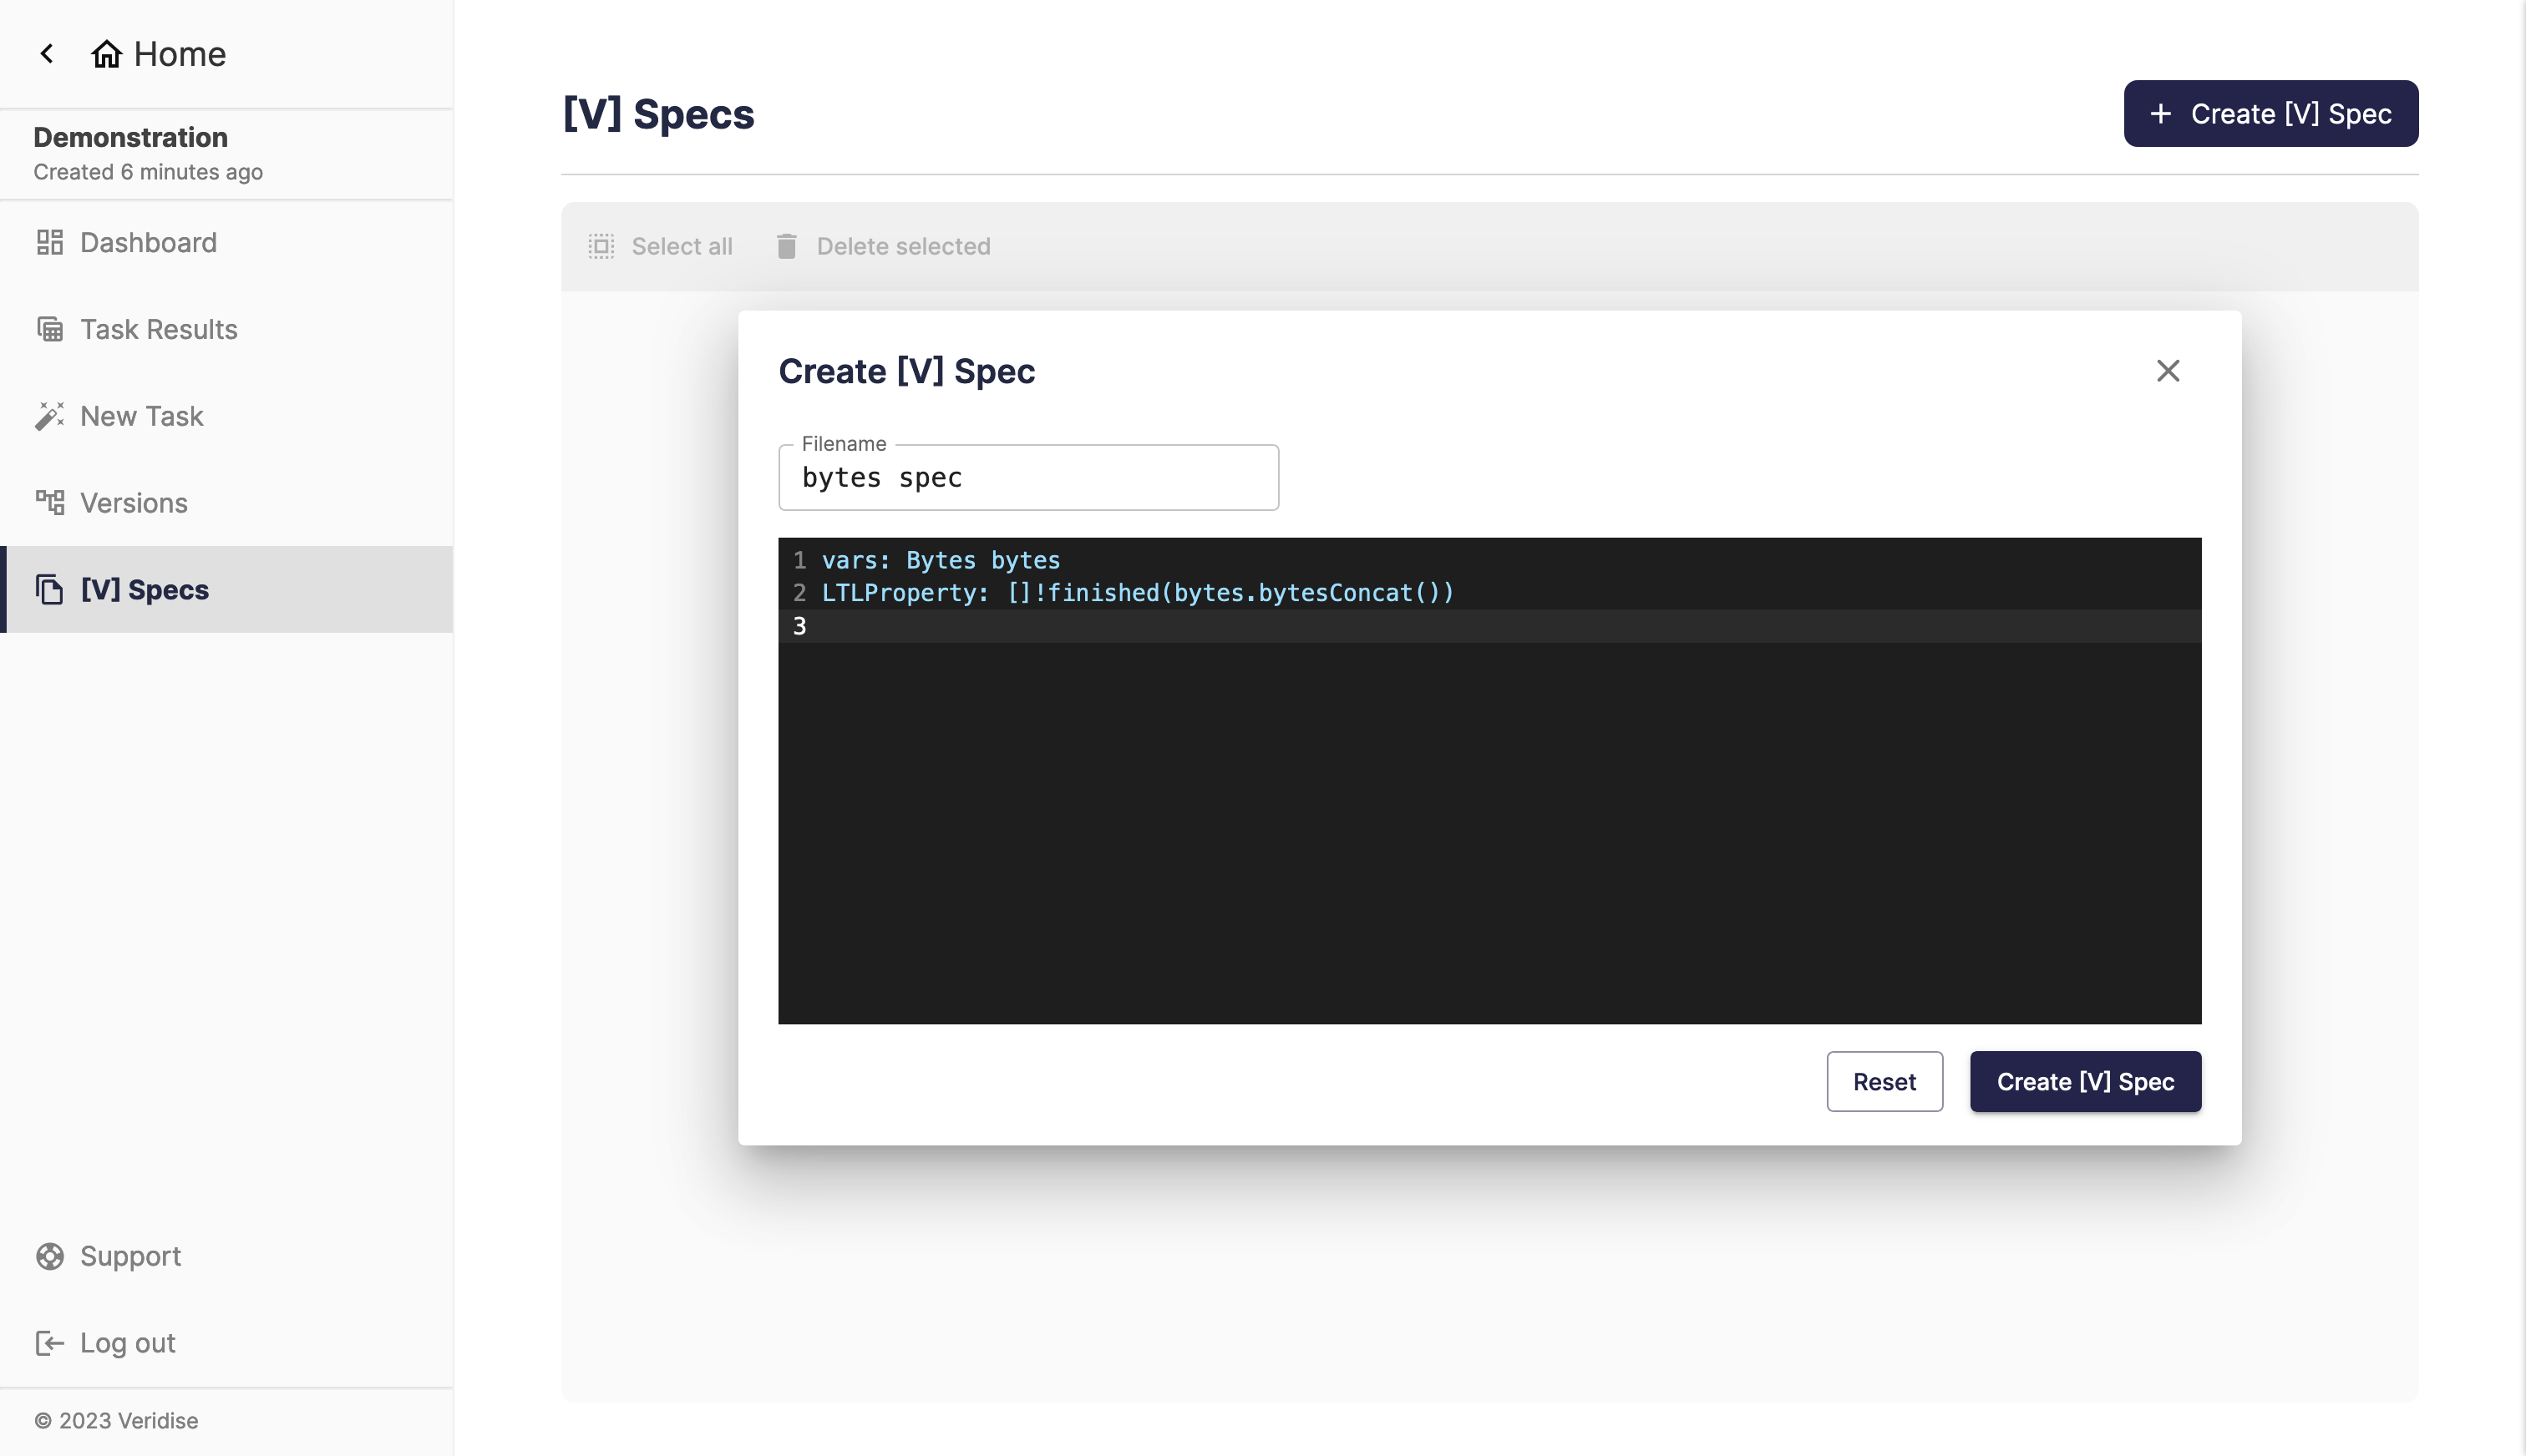Submit with dialog's Create [V] Spec button
Viewport: 2526px width, 1456px height.
pos(2086,1082)
